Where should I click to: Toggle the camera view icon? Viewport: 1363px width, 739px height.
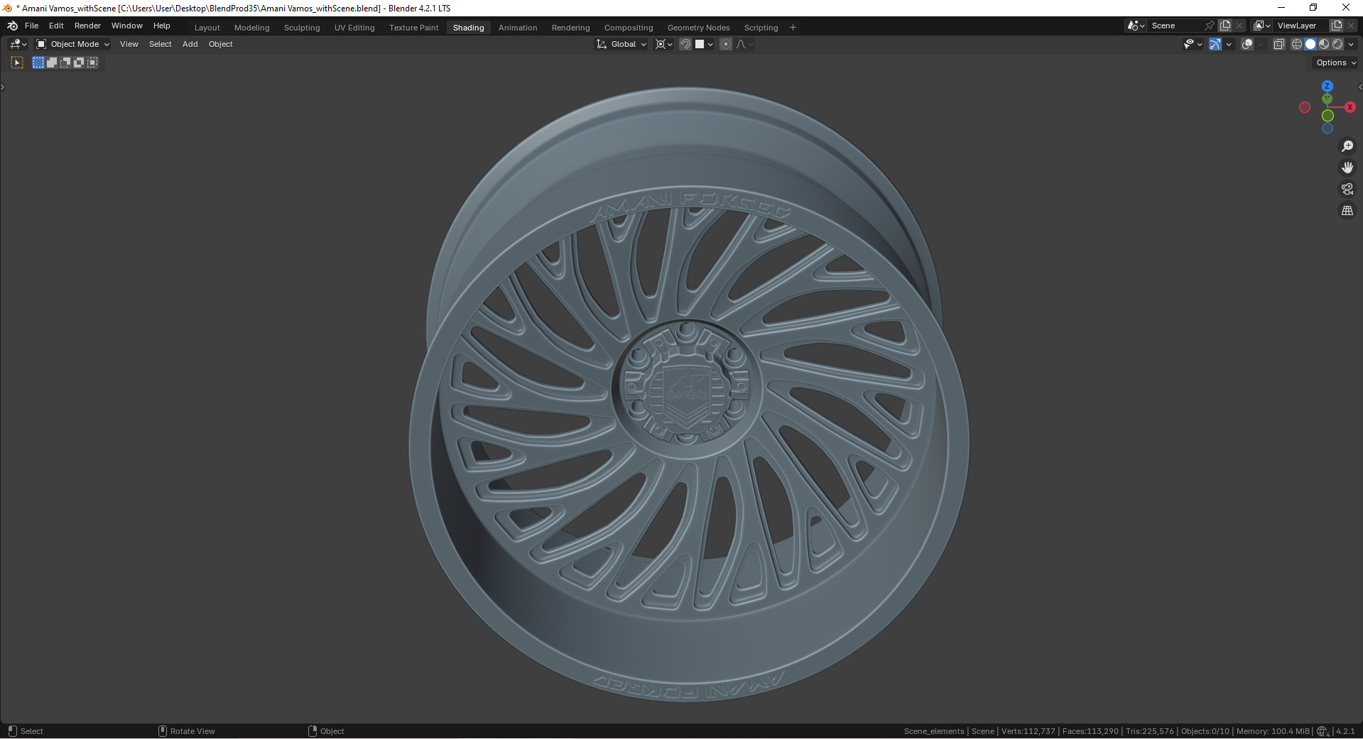1347,189
